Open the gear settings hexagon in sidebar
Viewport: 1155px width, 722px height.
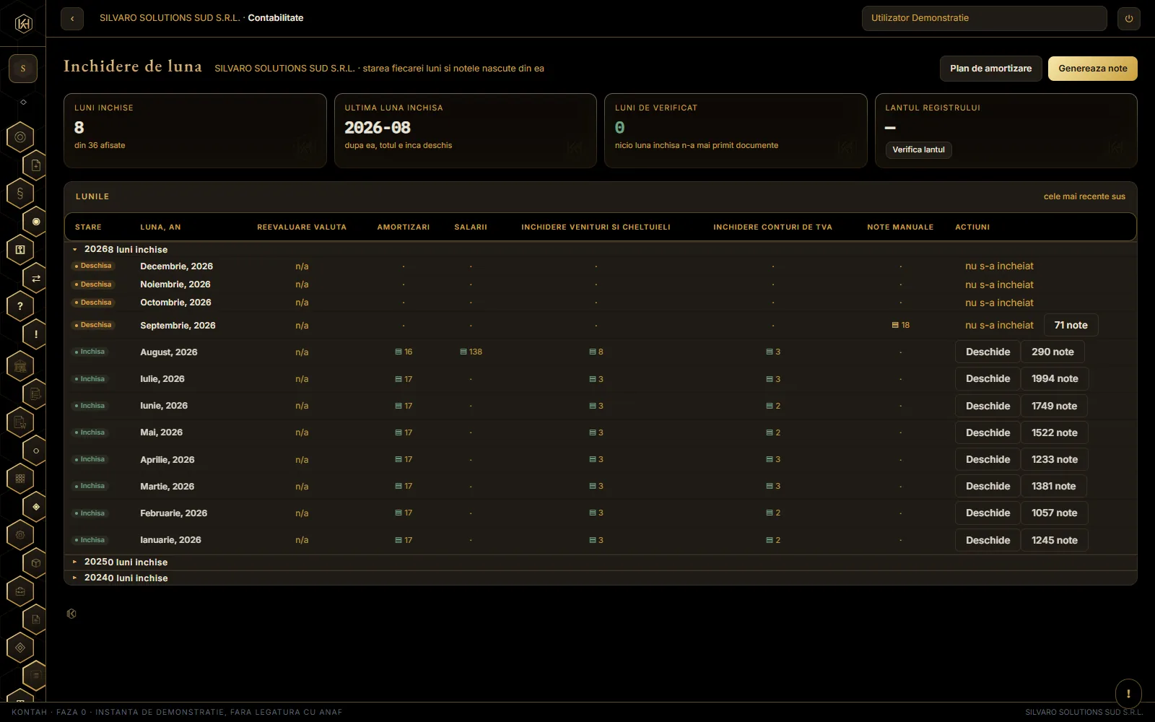[20, 535]
